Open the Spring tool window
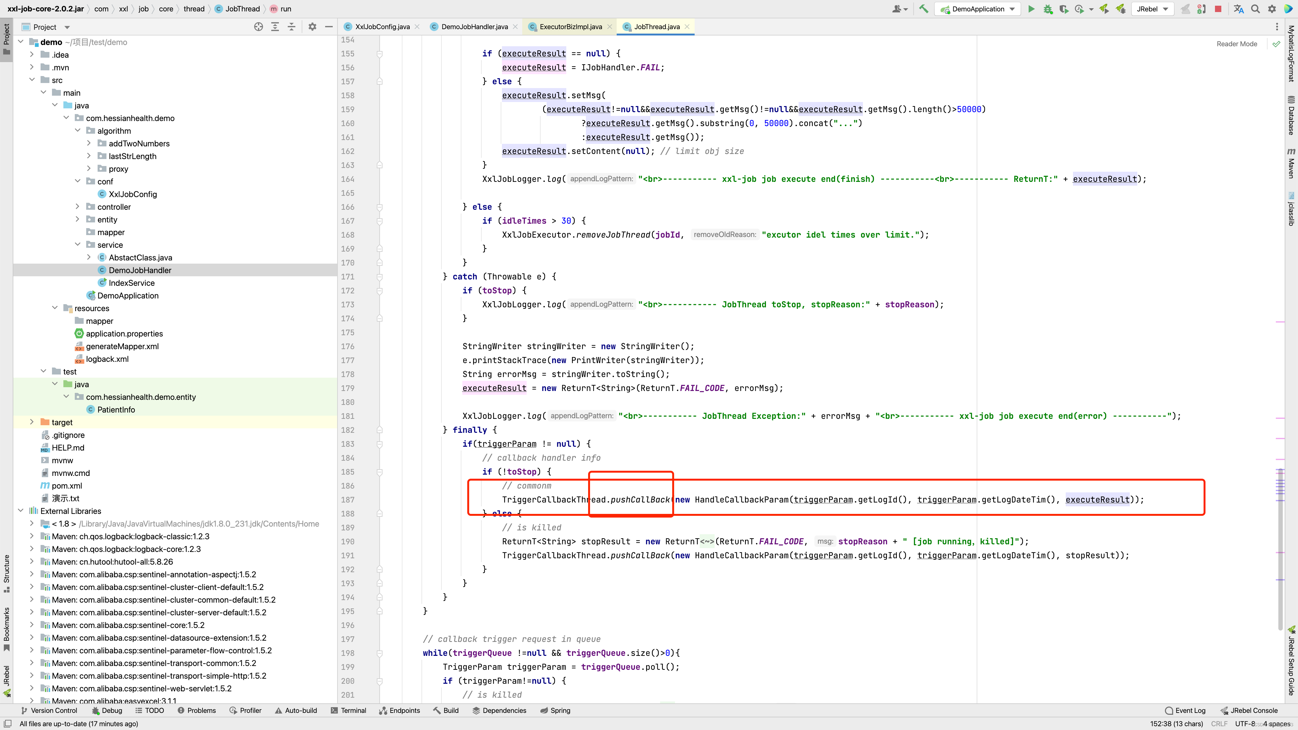Image resolution: width=1298 pixels, height=730 pixels. coord(555,710)
